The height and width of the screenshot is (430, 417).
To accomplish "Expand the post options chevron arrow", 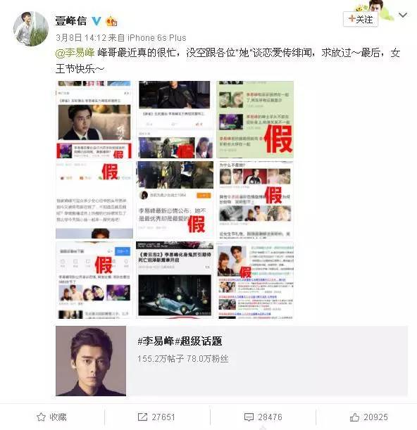I will pos(402,15).
